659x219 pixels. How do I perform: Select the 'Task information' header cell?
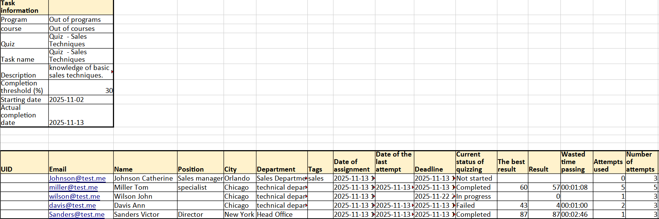point(24,7)
